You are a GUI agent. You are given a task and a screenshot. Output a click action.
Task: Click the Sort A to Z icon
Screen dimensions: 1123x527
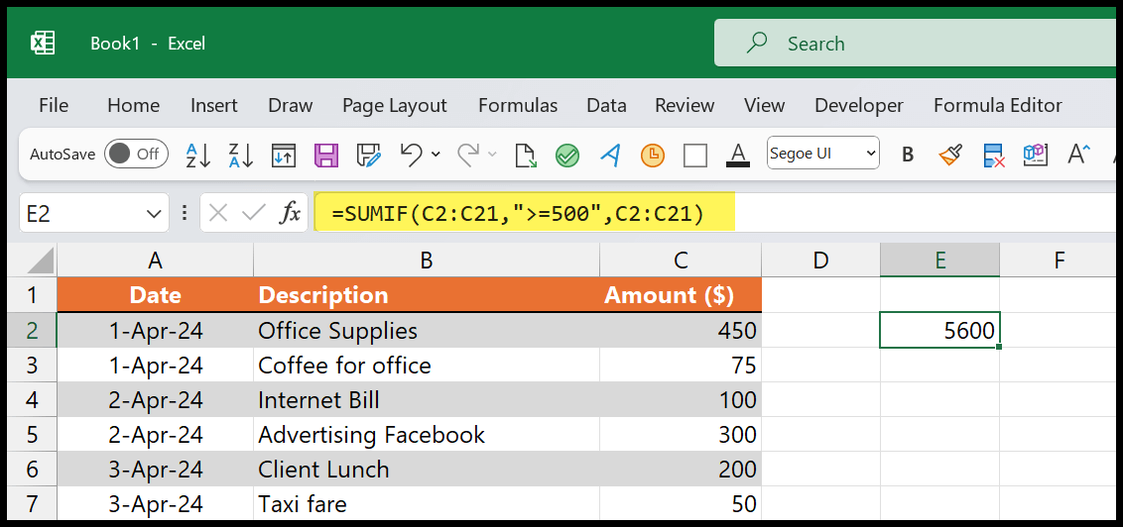click(x=197, y=155)
